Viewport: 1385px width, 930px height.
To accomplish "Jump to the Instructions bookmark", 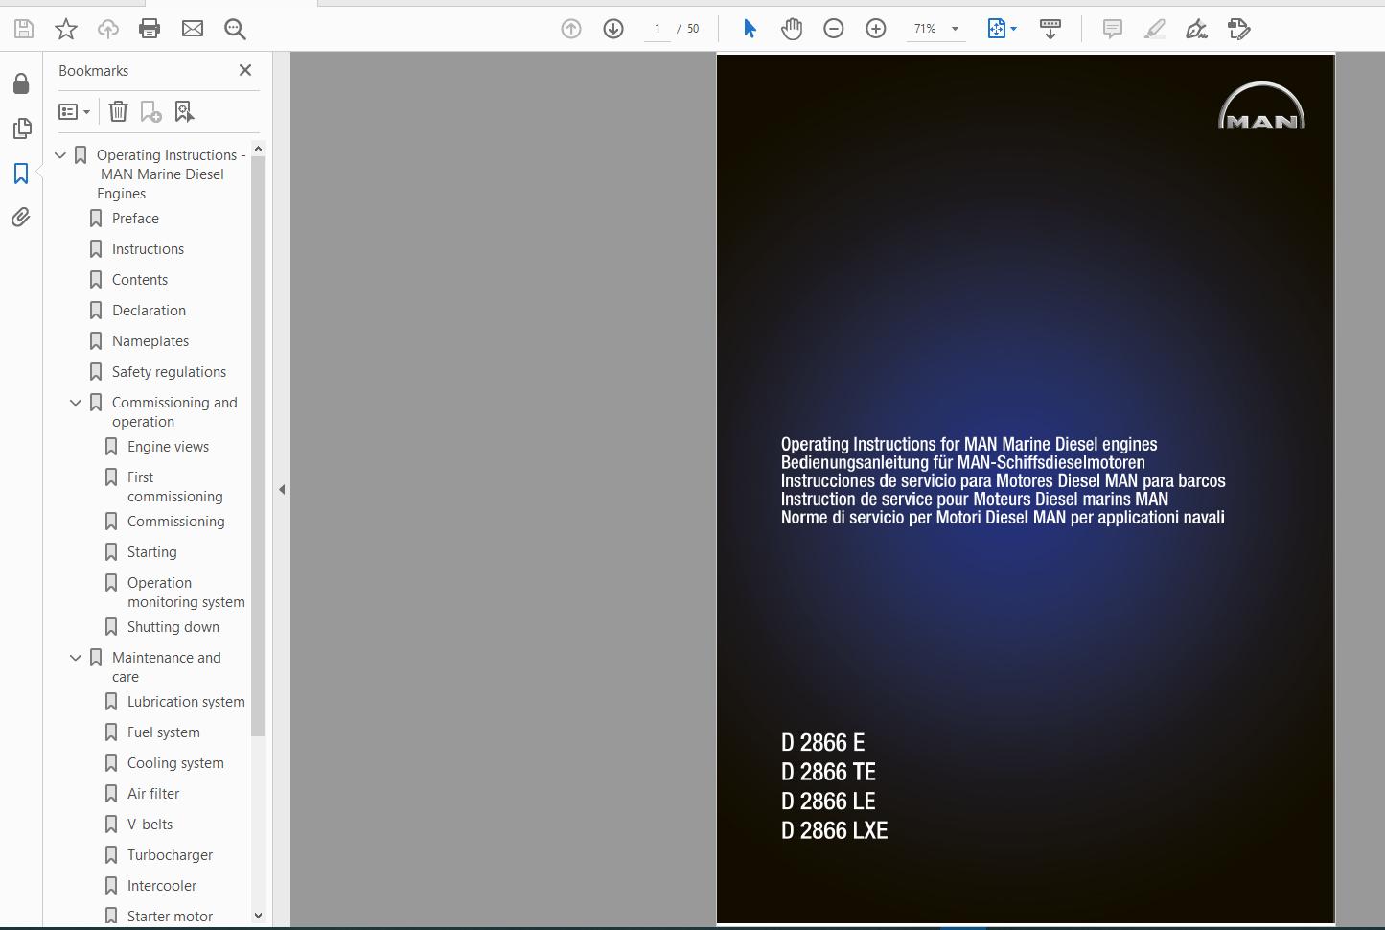I will [148, 249].
